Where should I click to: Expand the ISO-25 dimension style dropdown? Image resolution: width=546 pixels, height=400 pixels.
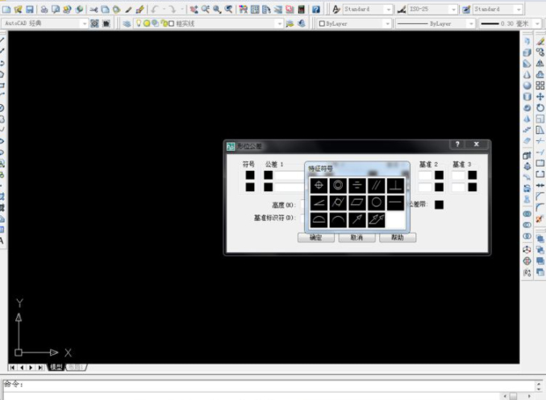pyautogui.click(x=452, y=9)
